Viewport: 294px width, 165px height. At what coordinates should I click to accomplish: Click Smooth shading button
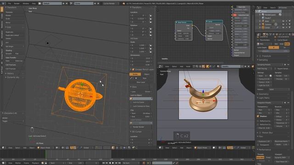click(x=10, y=54)
